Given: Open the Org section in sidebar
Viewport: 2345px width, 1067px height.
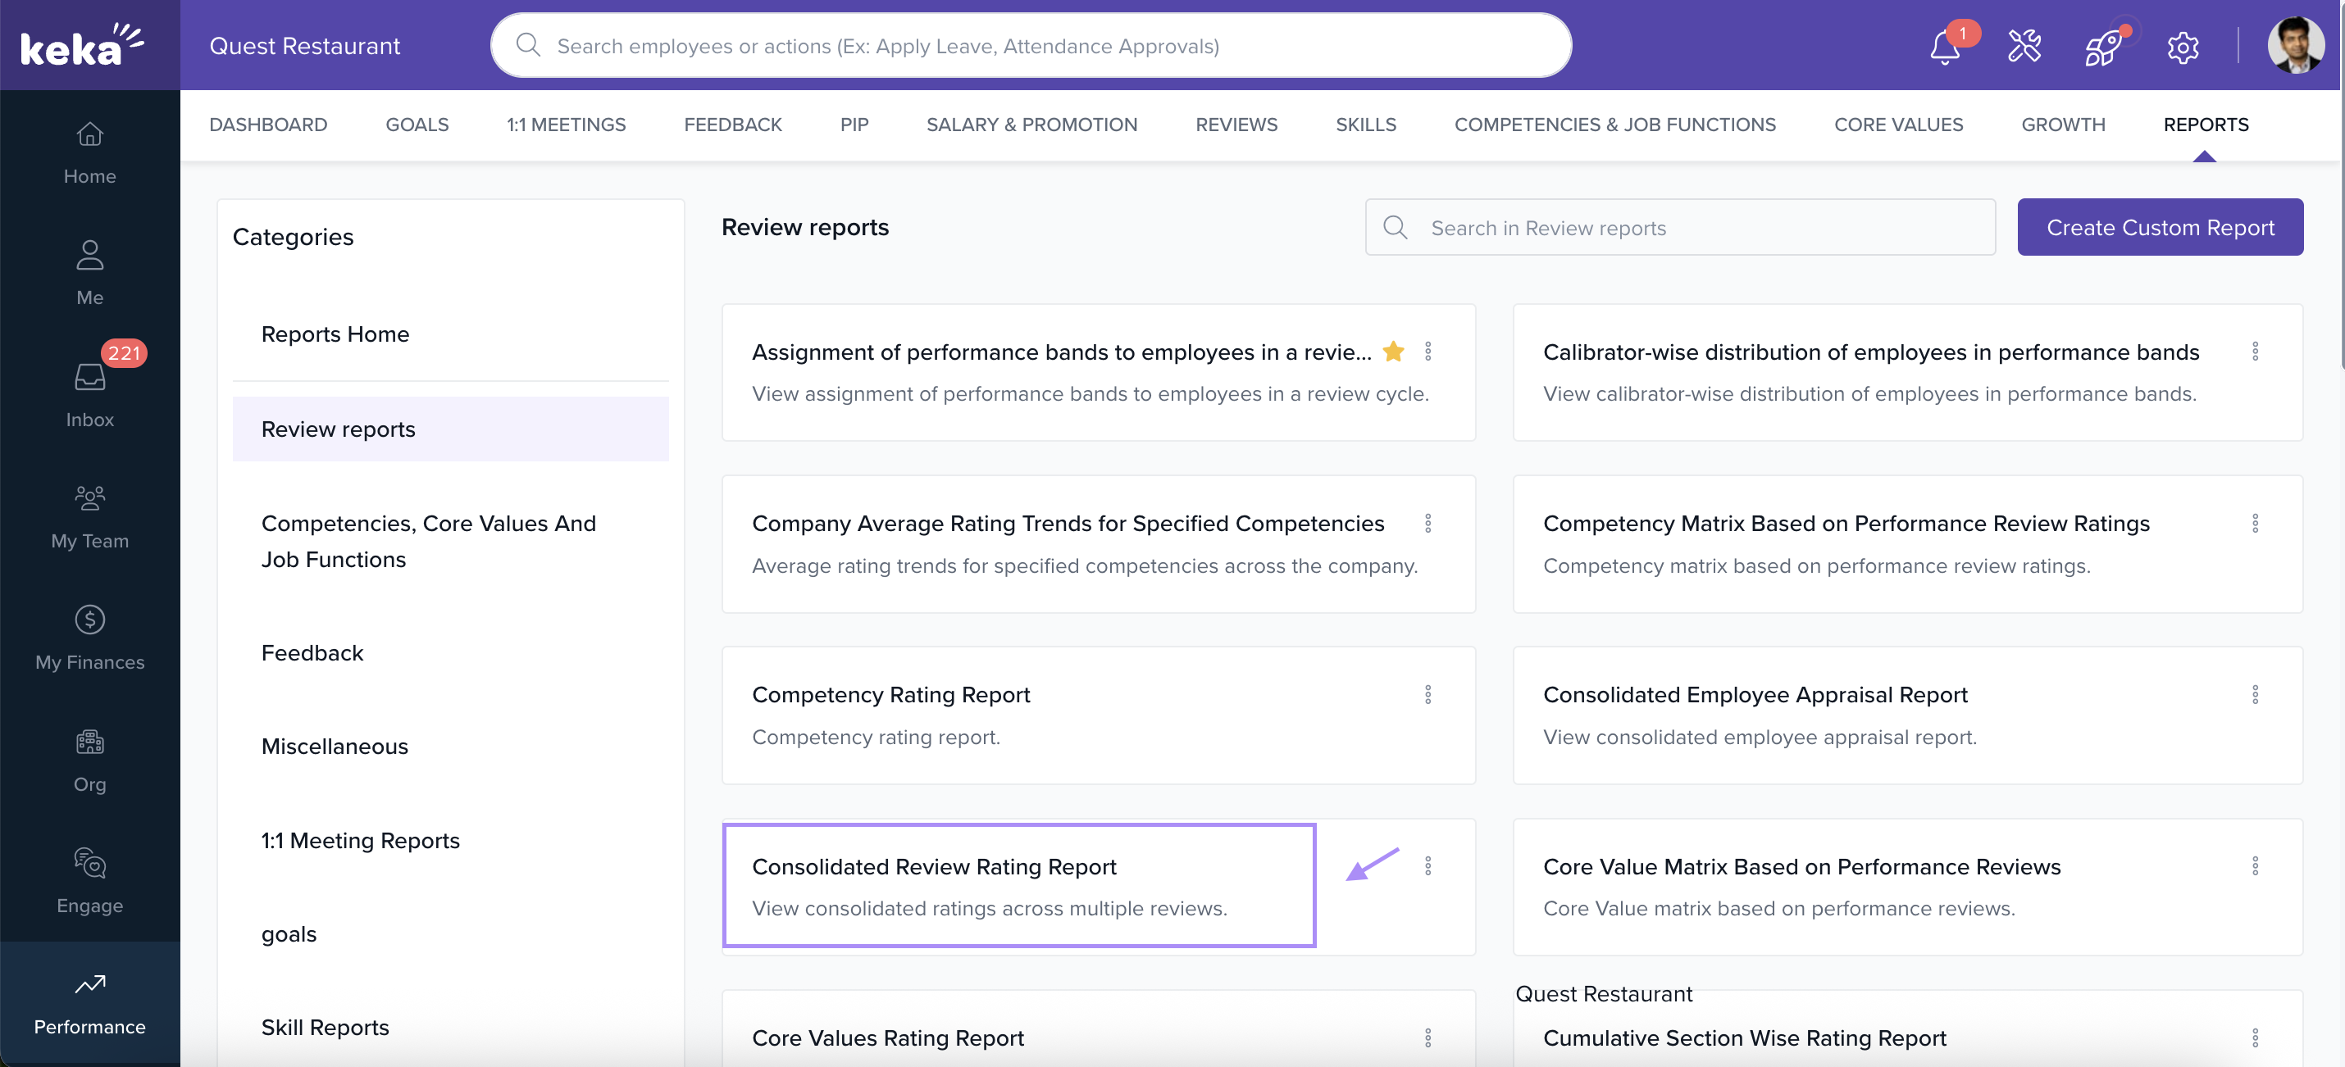Looking at the screenshot, I should click(89, 760).
